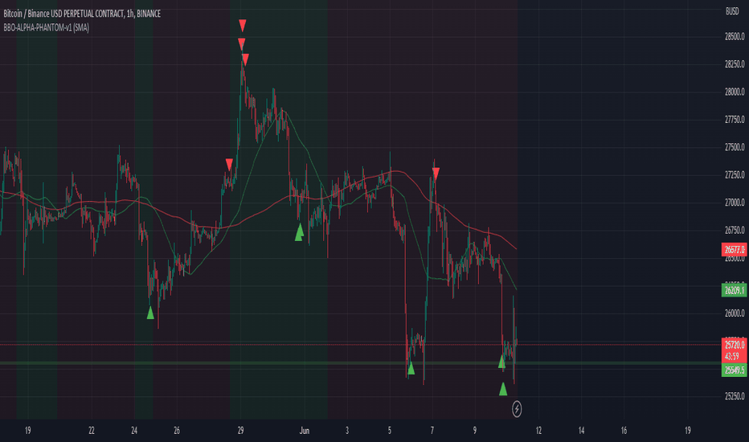Click the green buy arrow at the 6 June low
The image size is (749, 442).
tap(411, 368)
